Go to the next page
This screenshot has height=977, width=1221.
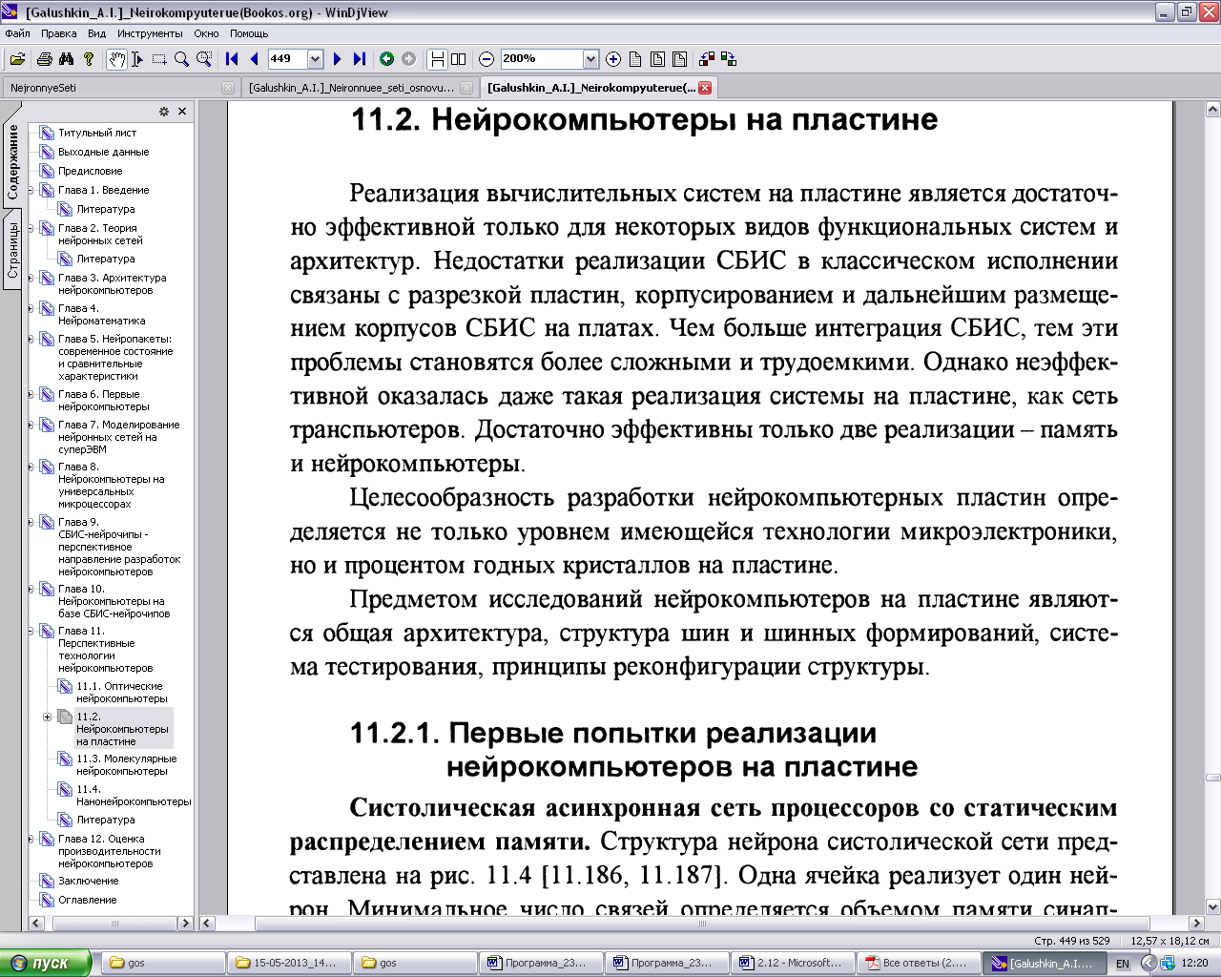(337, 59)
